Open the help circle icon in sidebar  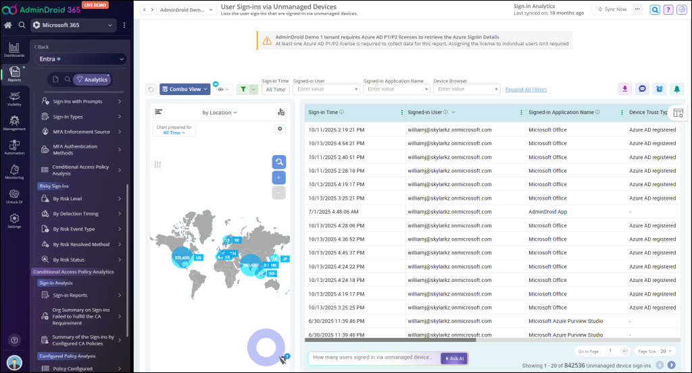(14, 340)
